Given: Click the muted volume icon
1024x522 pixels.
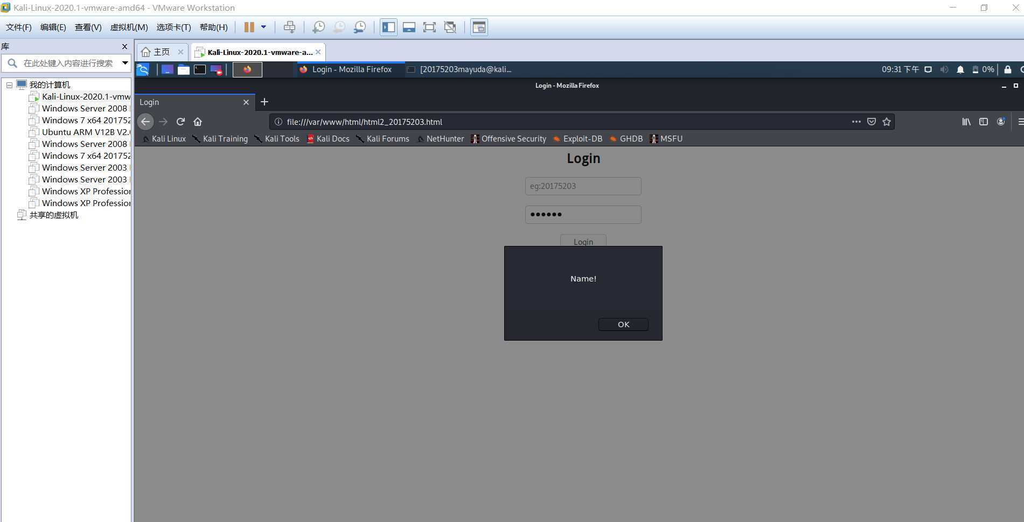Looking at the screenshot, I should point(944,69).
